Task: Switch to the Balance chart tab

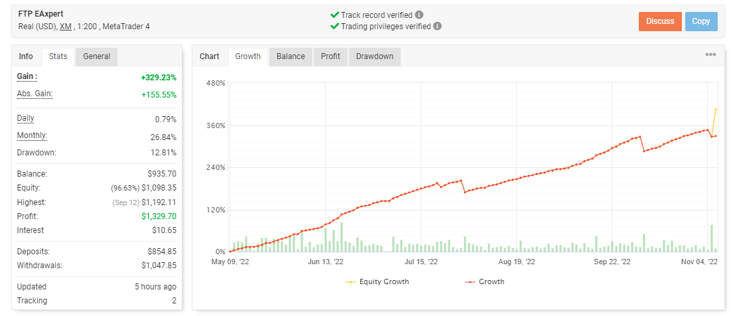Action: pyautogui.click(x=291, y=56)
